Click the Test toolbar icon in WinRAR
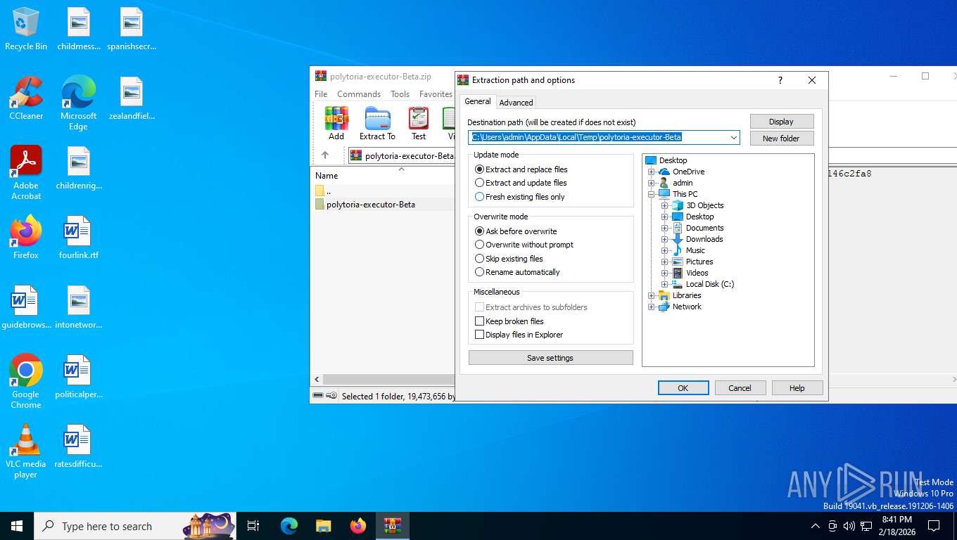This screenshot has width=957, height=540. [x=419, y=123]
